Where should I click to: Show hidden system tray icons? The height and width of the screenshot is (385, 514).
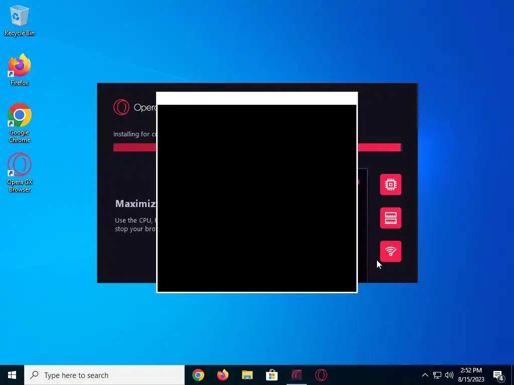[425, 375]
